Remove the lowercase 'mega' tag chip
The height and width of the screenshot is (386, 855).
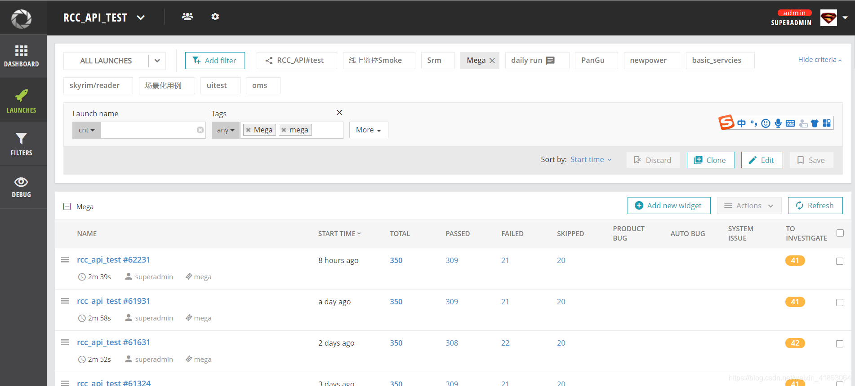point(284,130)
